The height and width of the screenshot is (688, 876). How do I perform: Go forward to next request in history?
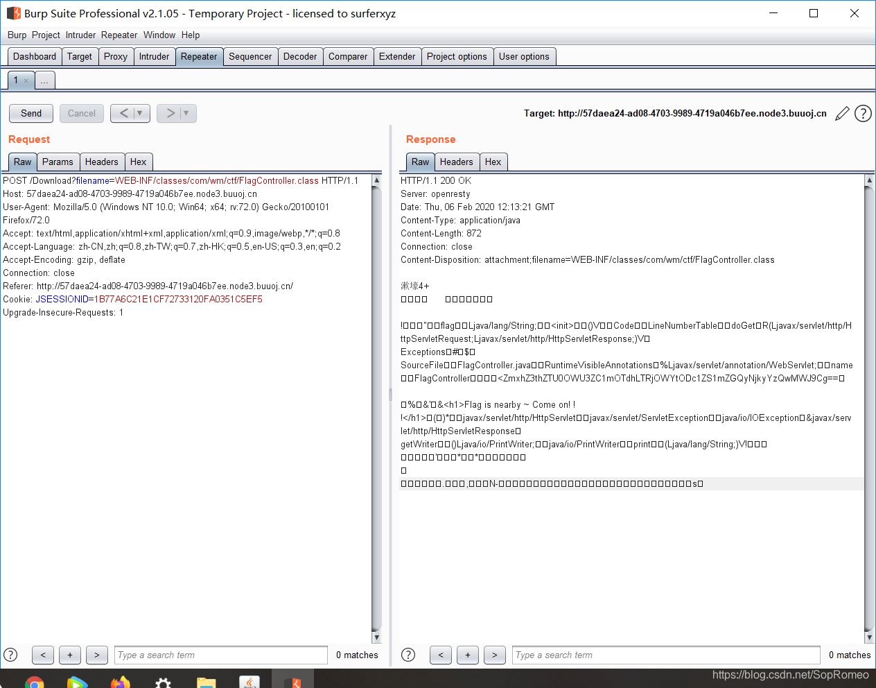(169, 113)
